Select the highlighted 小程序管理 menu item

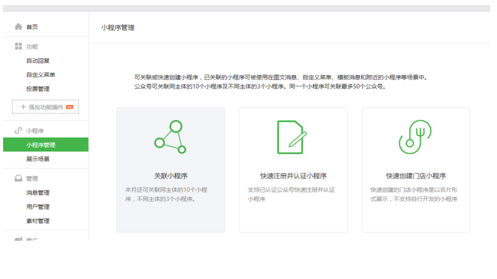41,145
